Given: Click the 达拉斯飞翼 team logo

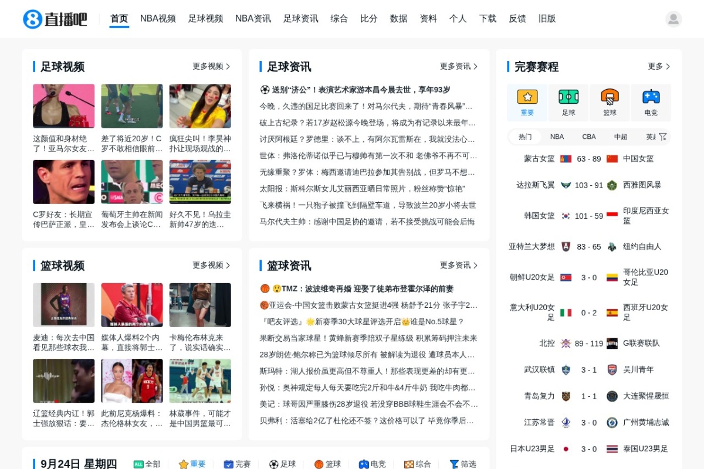Looking at the screenshot, I should tap(566, 185).
